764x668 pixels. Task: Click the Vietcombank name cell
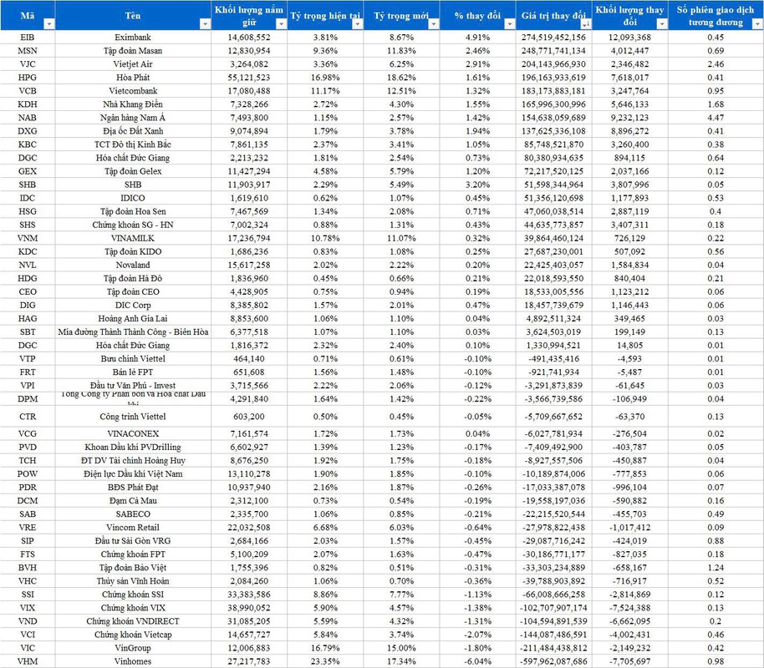coord(133,91)
